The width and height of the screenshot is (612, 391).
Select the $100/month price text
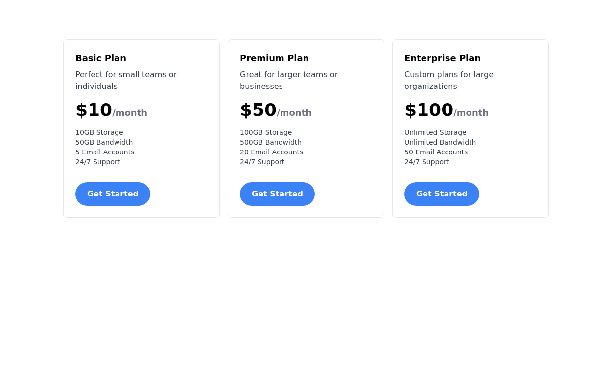click(x=446, y=110)
